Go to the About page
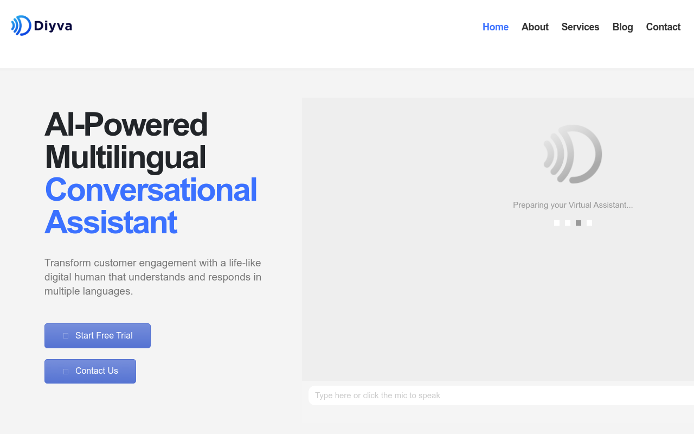The image size is (694, 434). pos(535,27)
